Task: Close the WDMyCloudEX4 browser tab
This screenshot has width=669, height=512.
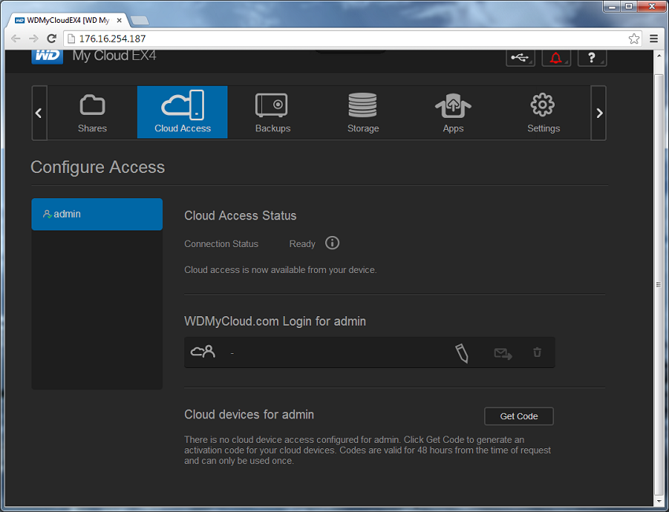Action: pyautogui.click(x=120, y=20)
